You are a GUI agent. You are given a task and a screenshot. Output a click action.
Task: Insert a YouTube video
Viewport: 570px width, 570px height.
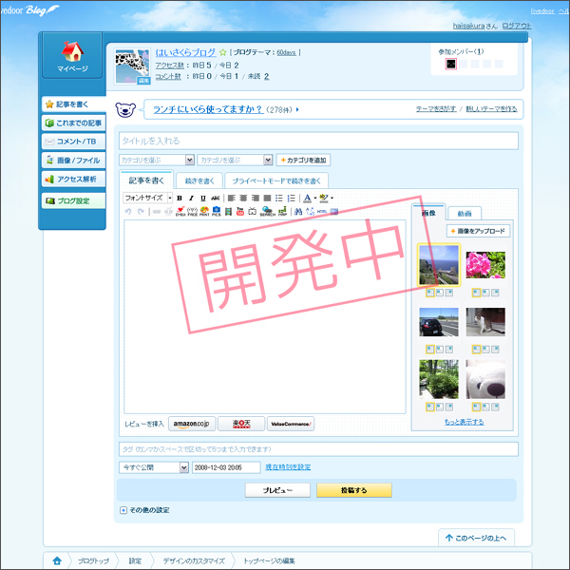[x=240, y=211]
